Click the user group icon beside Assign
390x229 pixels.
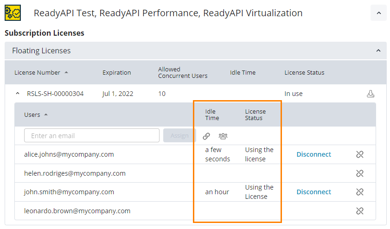tap(223, 136)
